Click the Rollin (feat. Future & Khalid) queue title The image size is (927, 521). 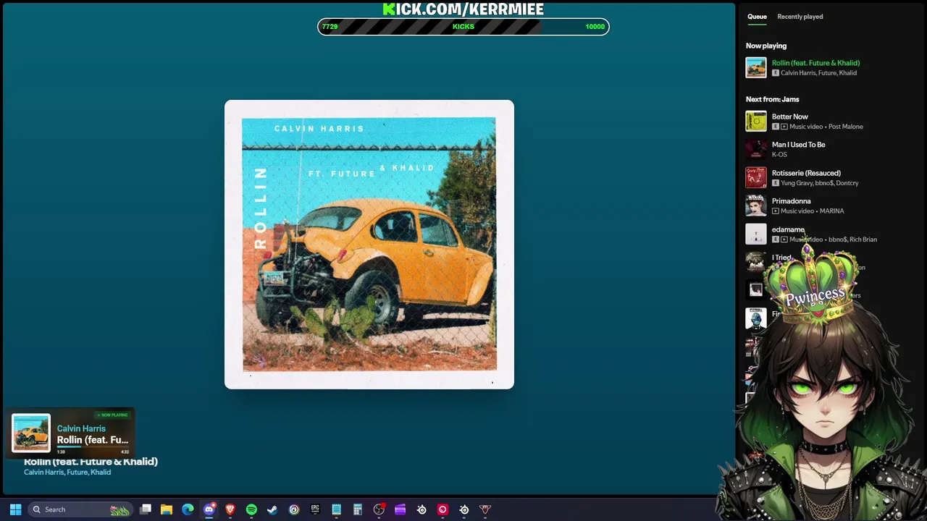coord(815,63)
